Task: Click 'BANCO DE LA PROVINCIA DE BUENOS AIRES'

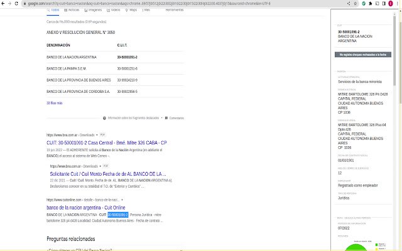Action: click(x=79, y=80)
